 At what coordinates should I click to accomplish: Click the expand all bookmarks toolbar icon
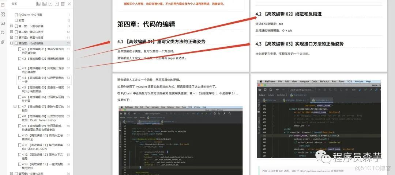coord(38,4)
